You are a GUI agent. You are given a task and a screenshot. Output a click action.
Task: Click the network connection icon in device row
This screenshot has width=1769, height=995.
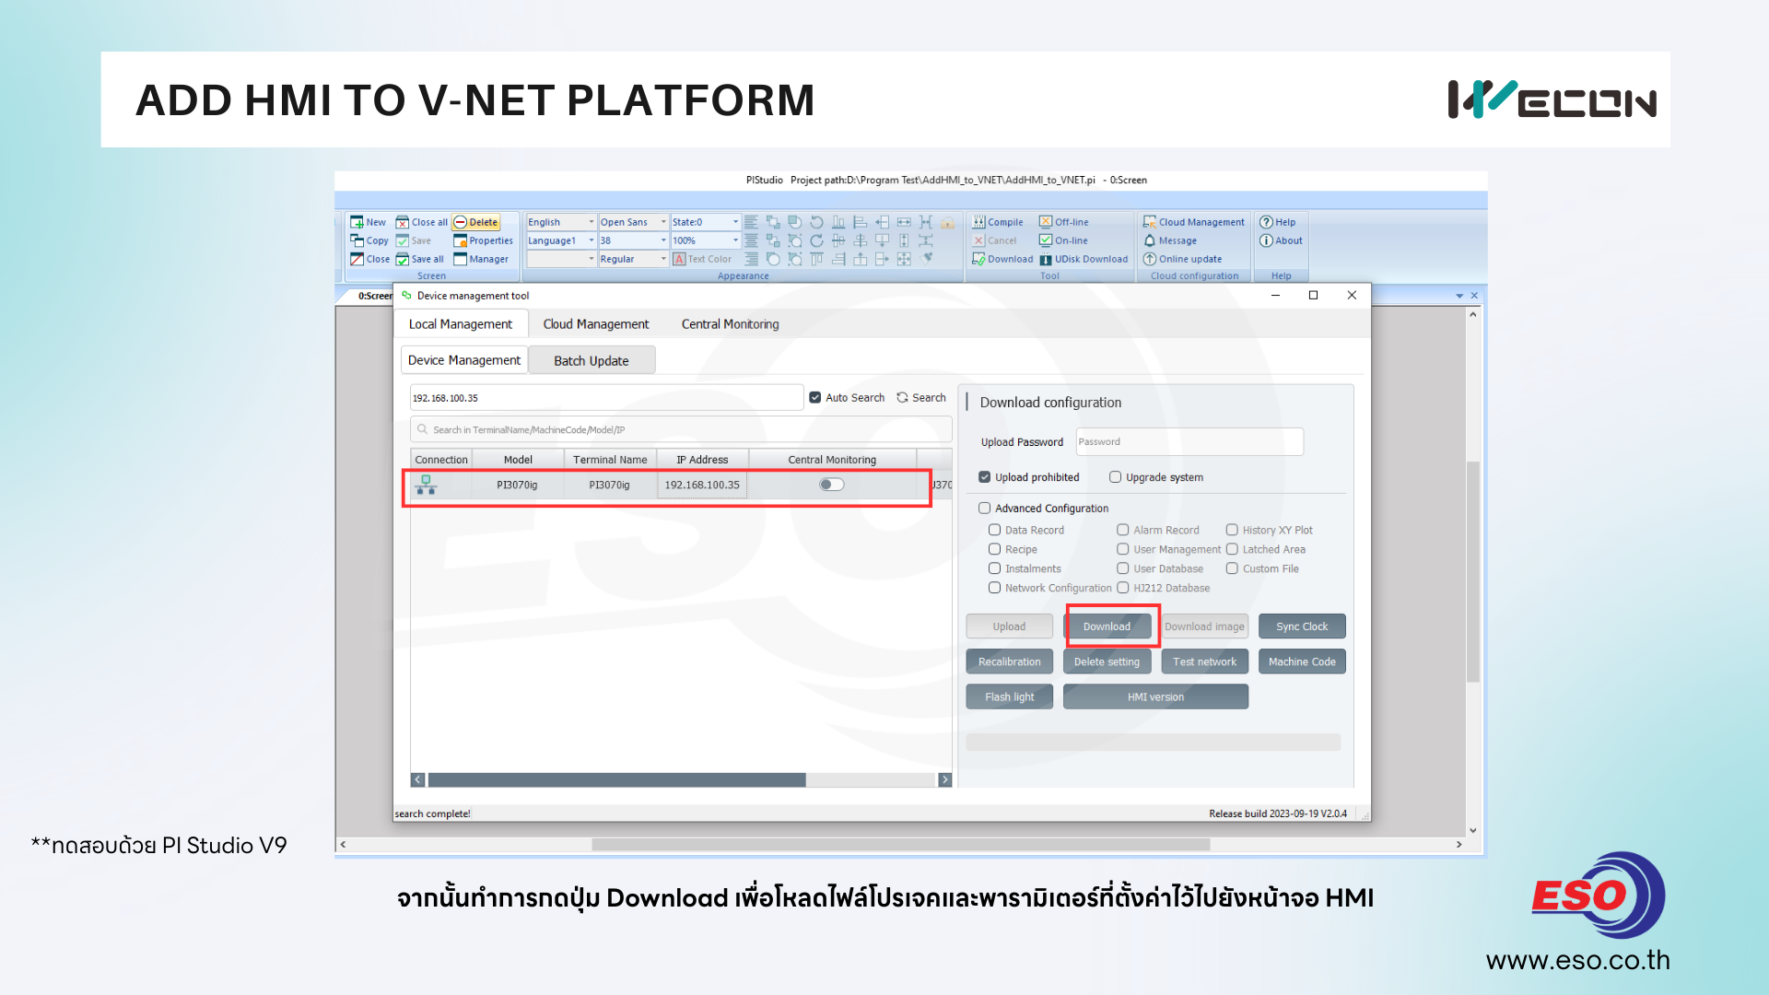(426, 485)
